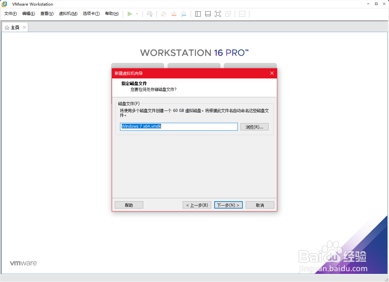Click the < 上一步(B) button
The image size is (389, 282).
tap(197, 205)
